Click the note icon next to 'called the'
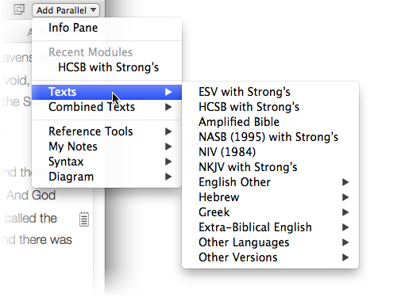The image size is (405, 297). (84, 219)
